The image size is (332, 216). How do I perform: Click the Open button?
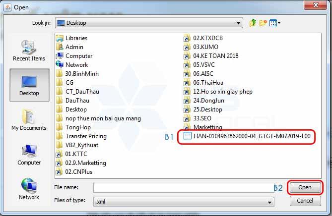(305, 187)
